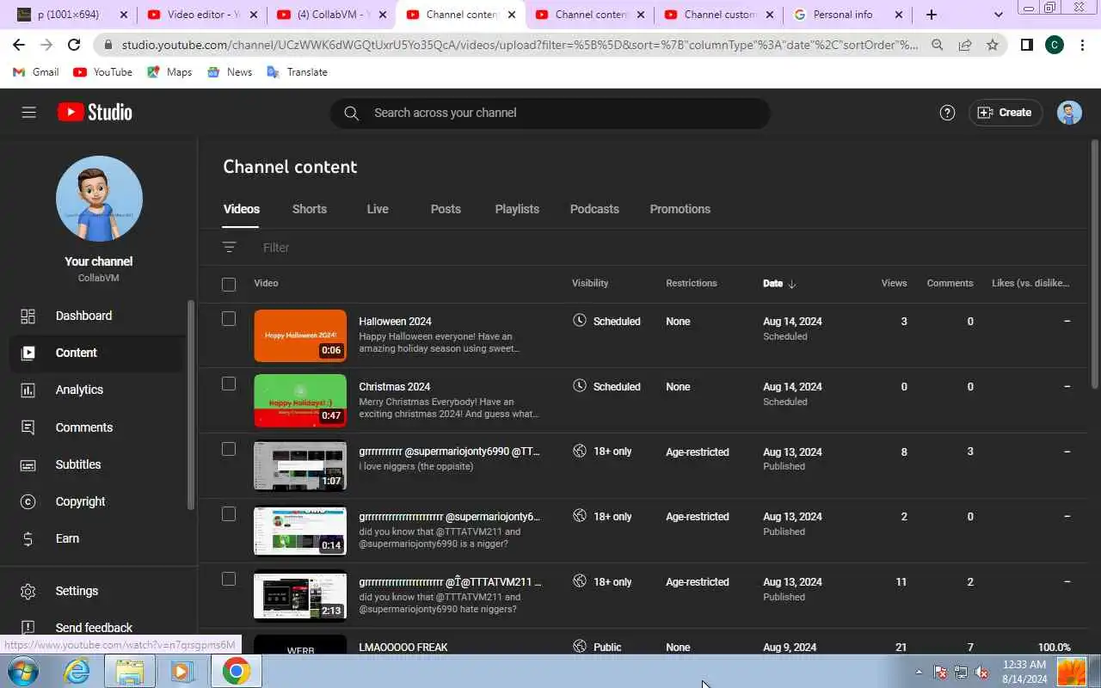Check the box for the 0:14 video
This screenshot has width=1101, height=688.
(229, 514)
